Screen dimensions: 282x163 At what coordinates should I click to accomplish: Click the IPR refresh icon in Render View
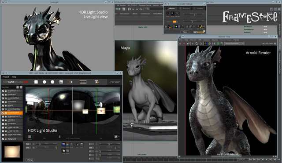click(197, 43)
